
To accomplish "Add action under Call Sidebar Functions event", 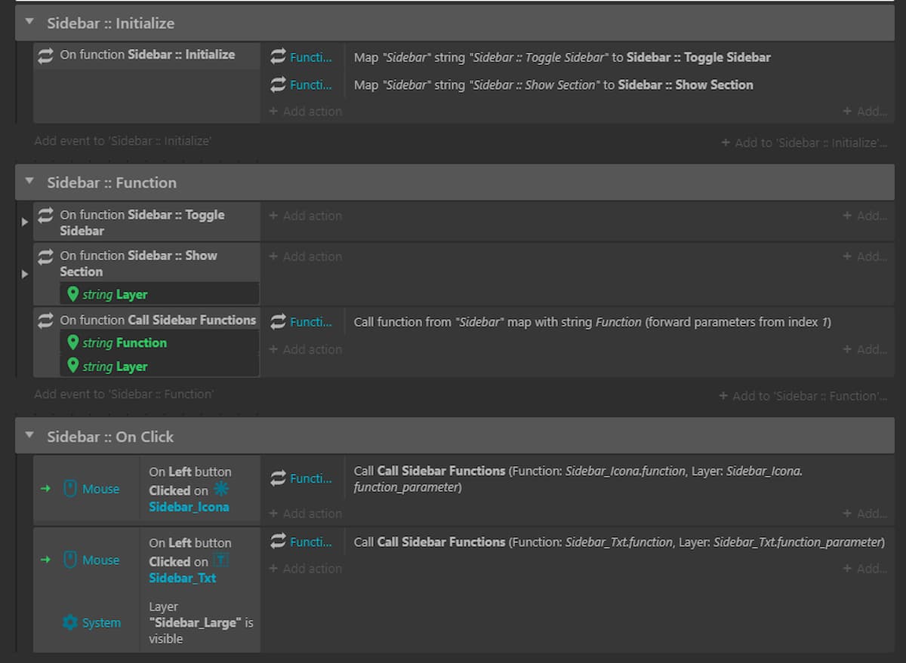I will click(x=305, y=349).
